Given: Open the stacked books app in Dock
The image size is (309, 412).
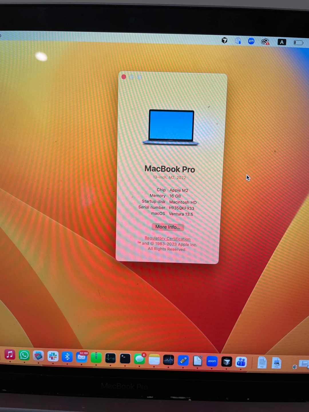Looking at the screenshot, I should point(38,356).
